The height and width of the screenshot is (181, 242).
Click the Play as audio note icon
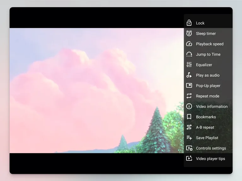189,75
